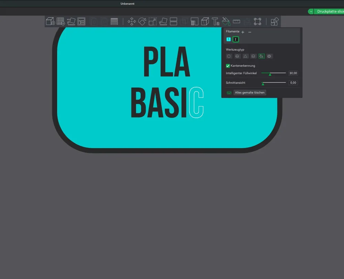Click the Filamente label
The height and width of the screenshot is (279, 344).
233,31
